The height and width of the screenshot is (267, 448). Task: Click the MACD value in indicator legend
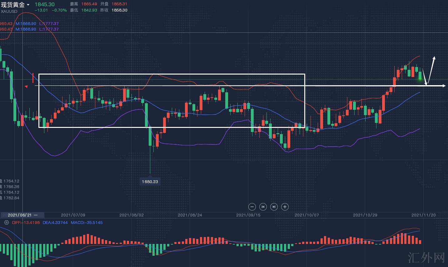(87, 222)
